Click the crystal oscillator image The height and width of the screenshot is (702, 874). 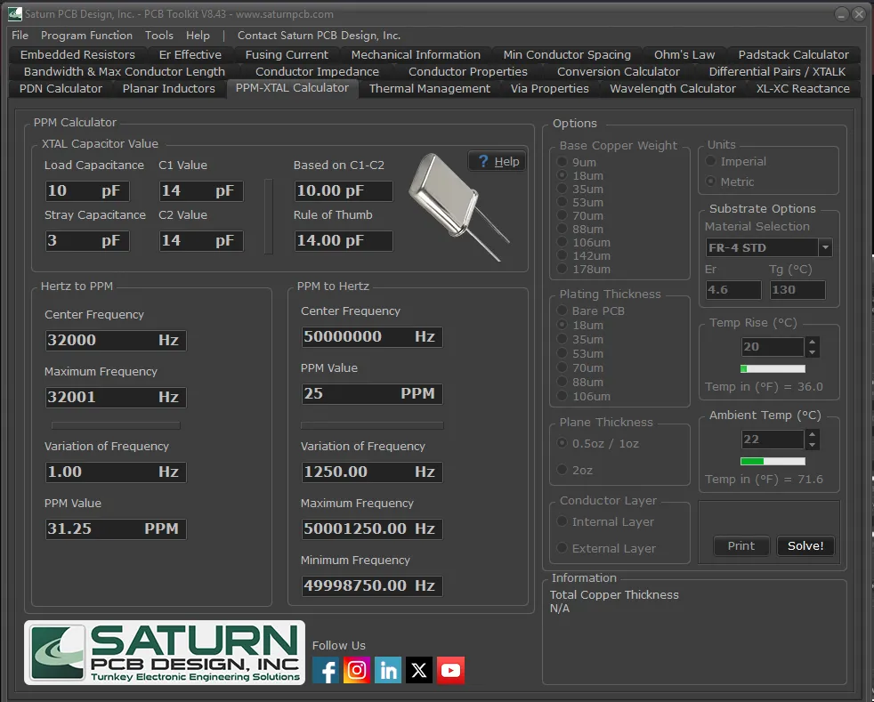pos(457,206)
